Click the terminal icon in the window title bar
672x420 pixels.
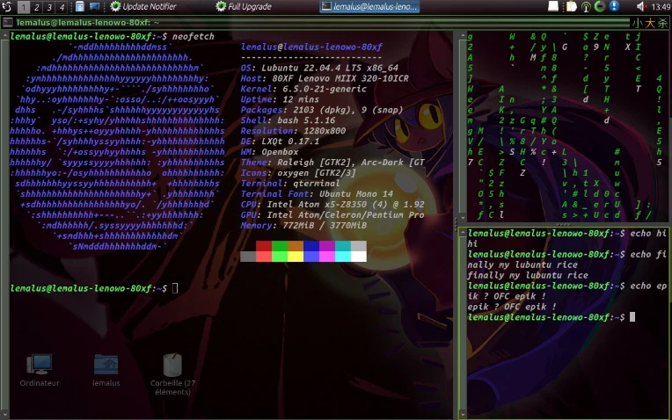click(7, 22)
